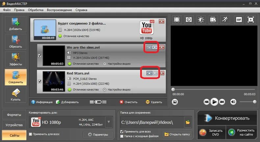Viewport: 260px width, 142px height.
Task: Click Разместить на сайте button
Action: coord(242,132)
